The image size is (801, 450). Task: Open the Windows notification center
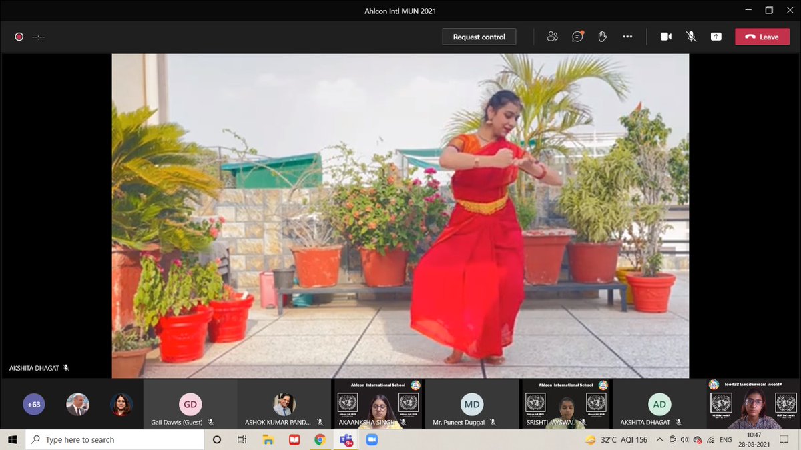click(x=786, y=439)
